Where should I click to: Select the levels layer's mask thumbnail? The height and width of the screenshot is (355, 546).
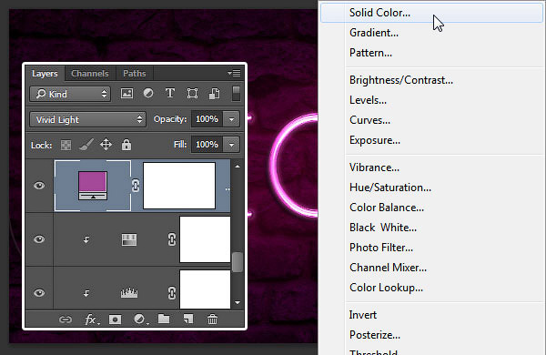[x=205, y=289]
